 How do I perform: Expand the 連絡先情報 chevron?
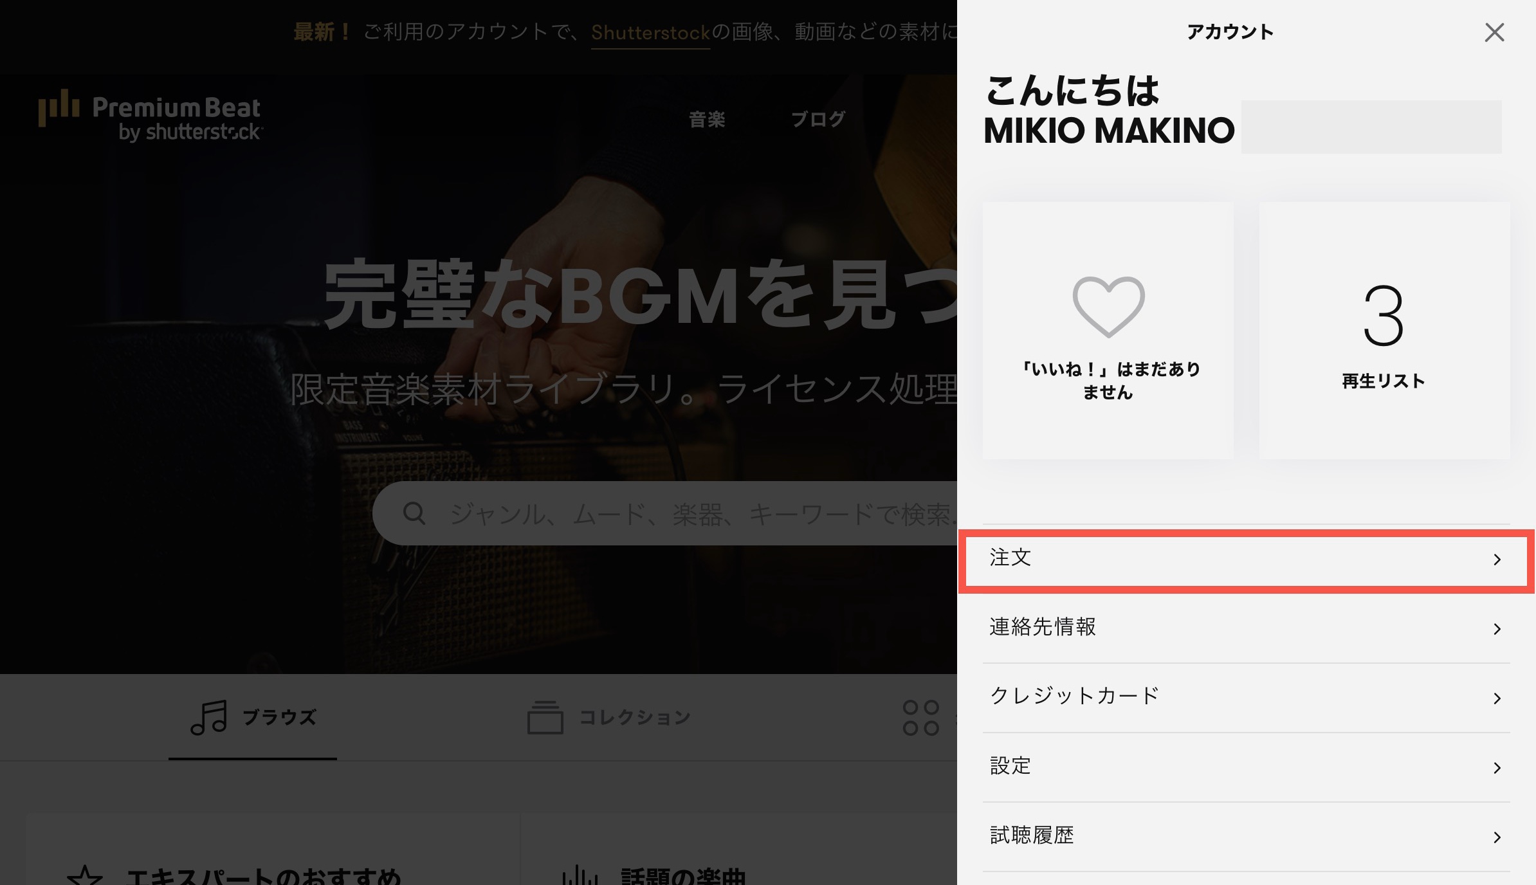pos(1497,629)
